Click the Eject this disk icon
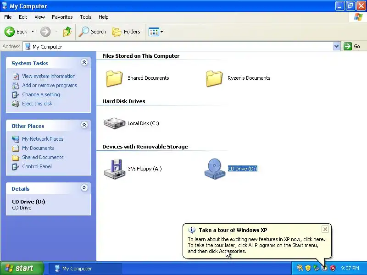This screenshot has width=367, height=275. (16, 104)
